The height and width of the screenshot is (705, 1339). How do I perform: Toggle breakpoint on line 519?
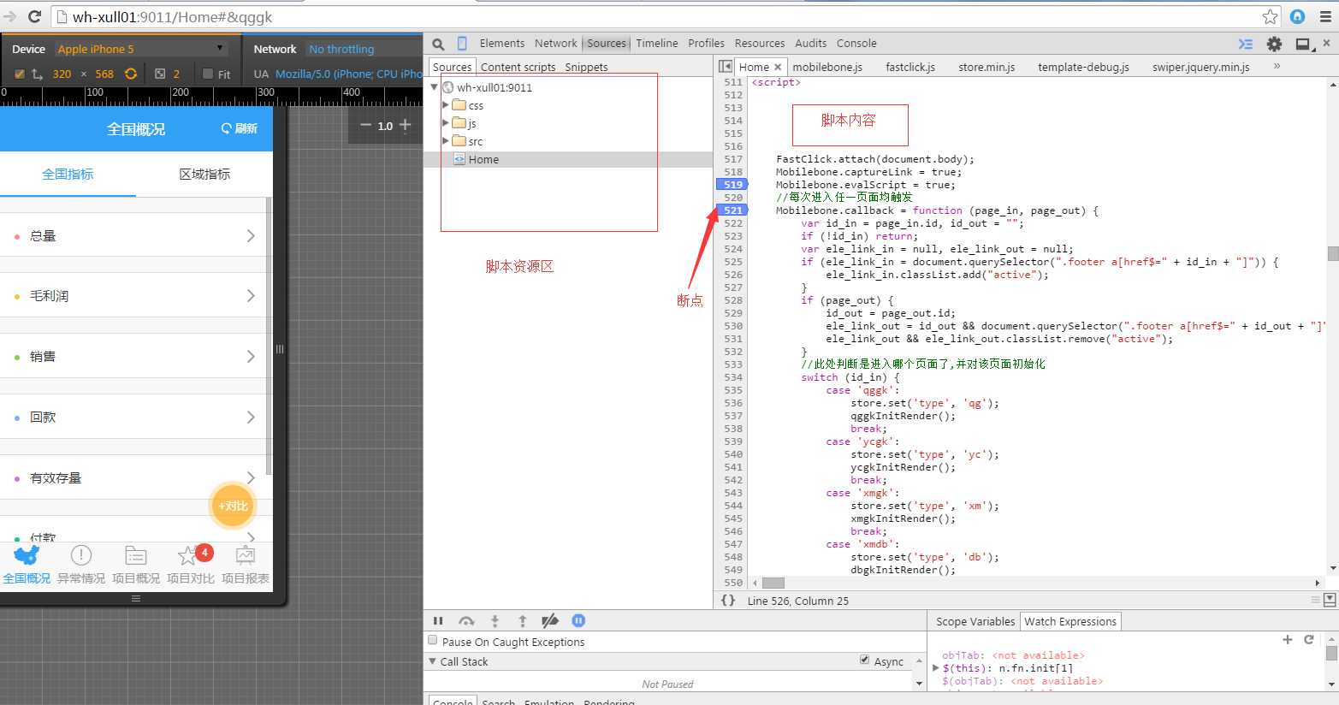pyautogui.click(x=732, y=184)
